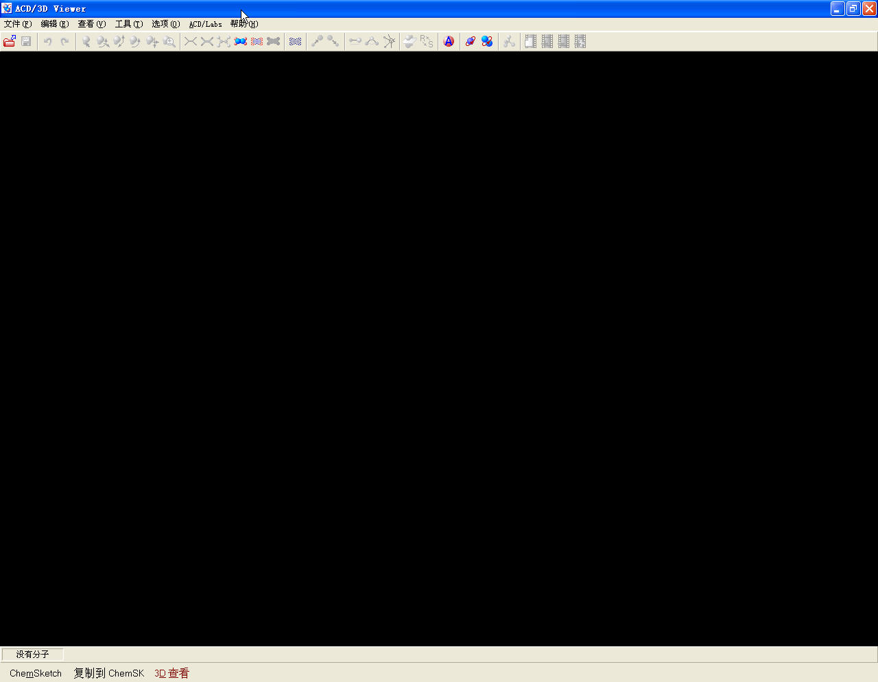Click the second film strip icon
Screen dimensions: 878x682
(x=547, y=41)
